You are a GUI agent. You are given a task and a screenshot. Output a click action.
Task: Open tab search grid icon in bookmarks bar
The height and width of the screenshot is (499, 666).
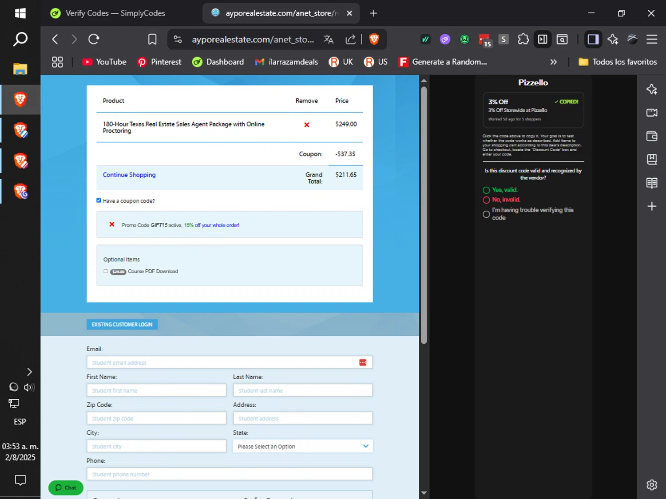pyautogui.click(x=57, y=62)
